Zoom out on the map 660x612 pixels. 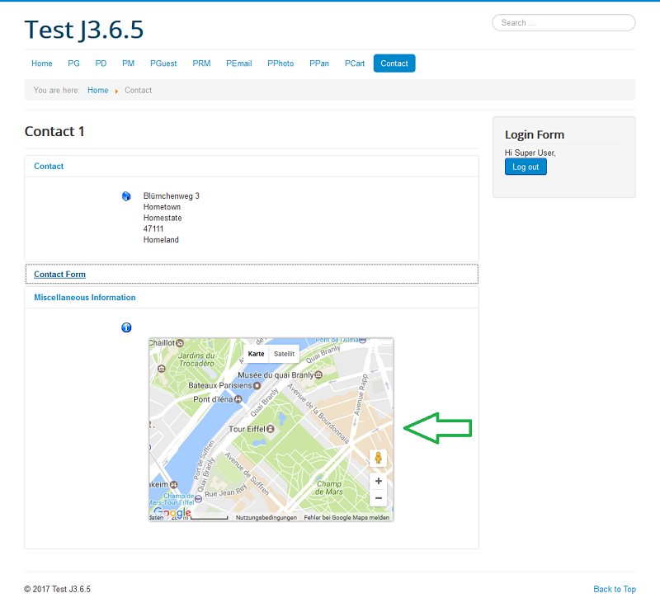[378, 498]
